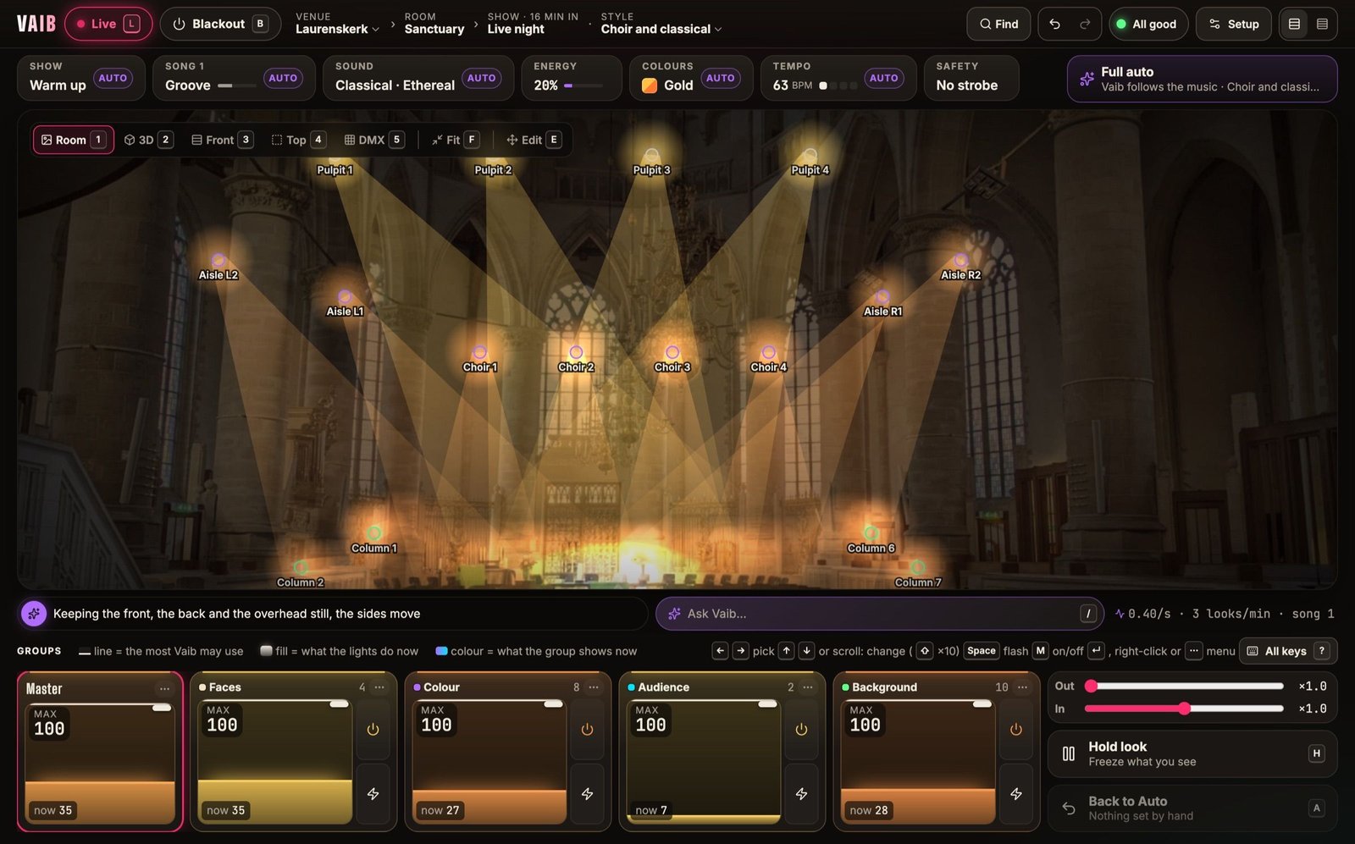
Task: Focus the Ask Vaib input field
Action: (x=879, y=614)
